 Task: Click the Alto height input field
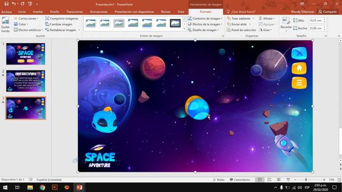pyautogui.click(x=316, y=20)
